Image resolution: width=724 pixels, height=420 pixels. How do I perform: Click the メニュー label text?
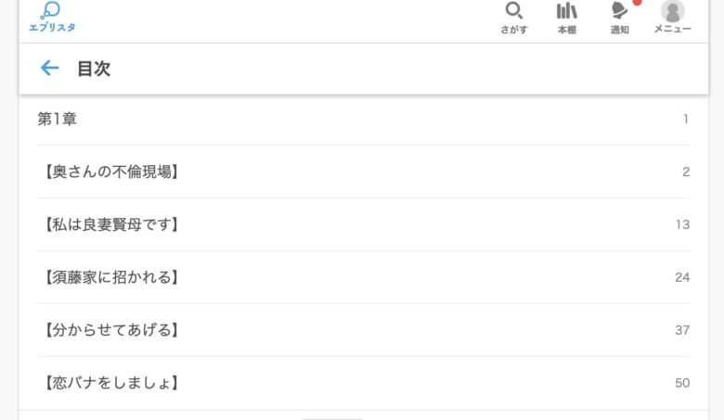pos(672,29)
